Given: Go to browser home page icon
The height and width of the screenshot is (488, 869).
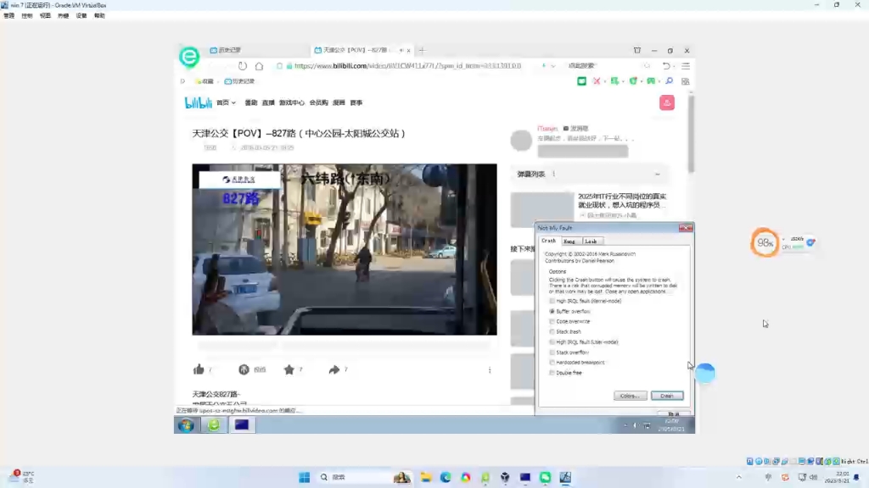Looking at the screenshot, I should (259, 66).
